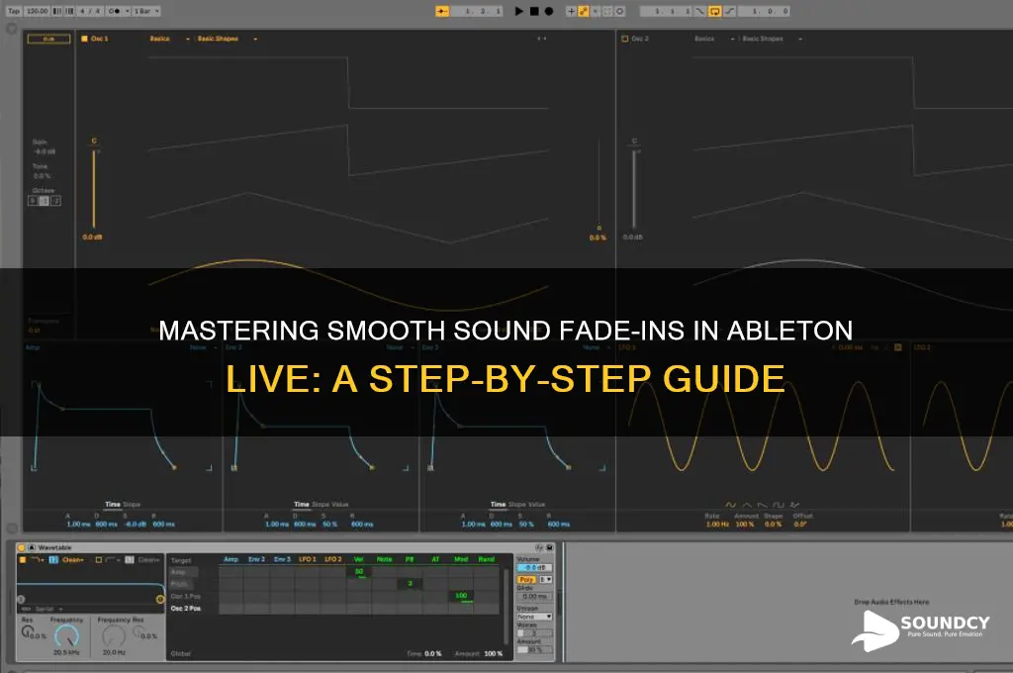This screenshot has height=673, width=1013.
Task: Click the Env 3 matrix column header
Action: pos(282,559)
